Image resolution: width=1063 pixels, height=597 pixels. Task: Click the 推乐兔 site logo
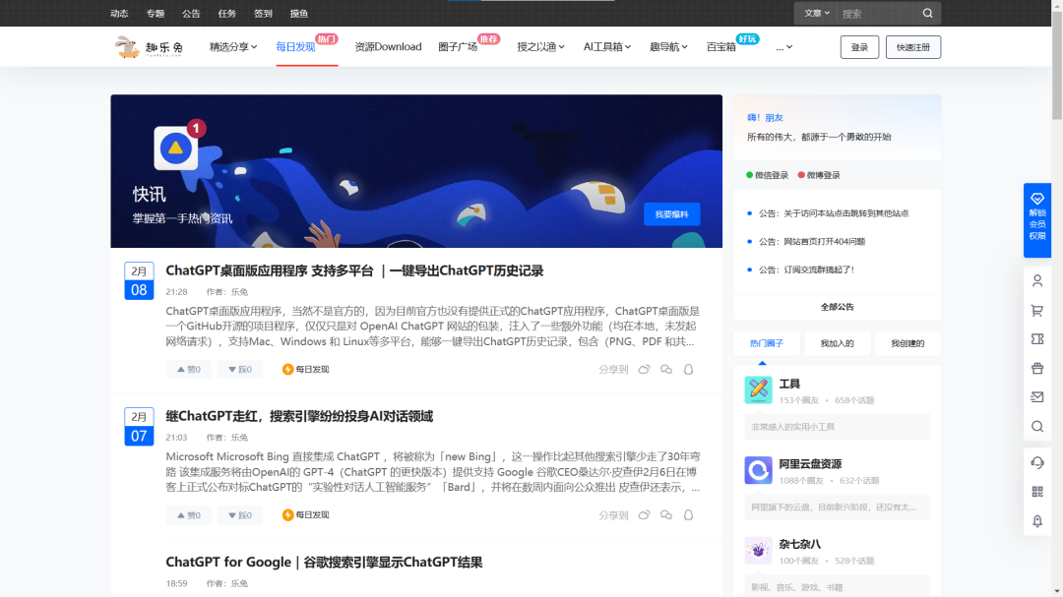pos(150,47)
